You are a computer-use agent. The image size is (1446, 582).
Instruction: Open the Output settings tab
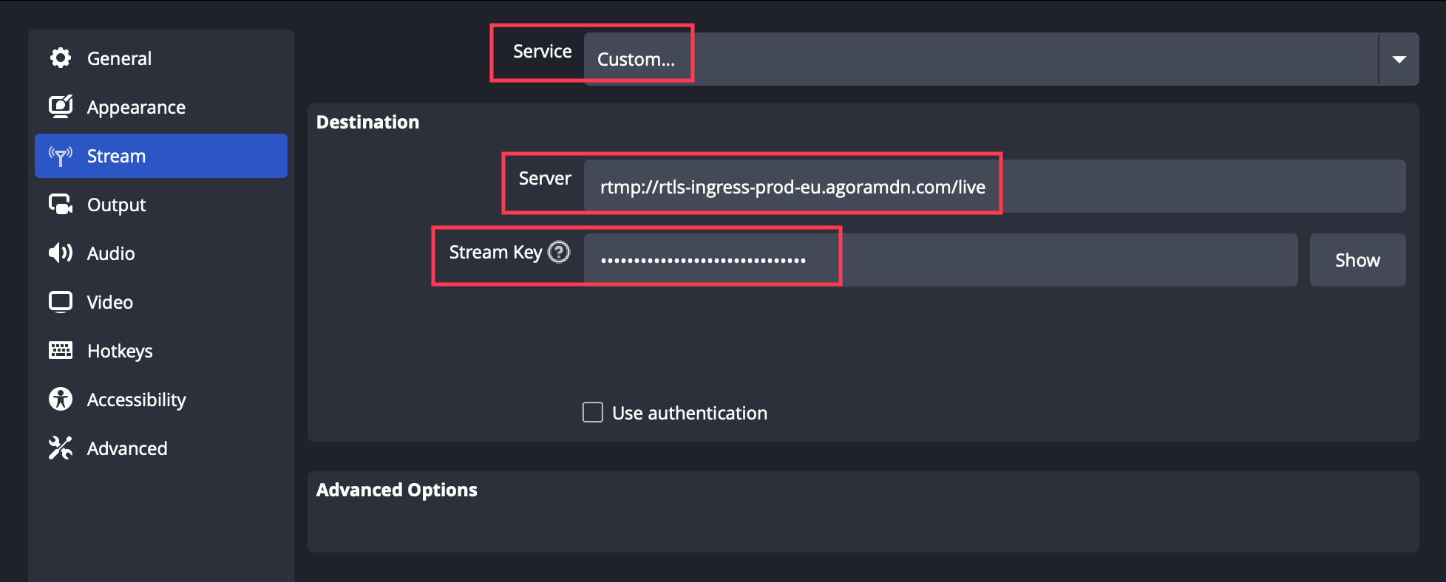[117, 205]
